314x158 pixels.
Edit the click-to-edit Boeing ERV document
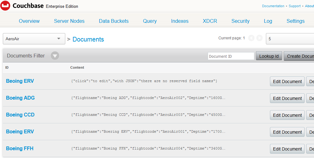click(287, 81)
